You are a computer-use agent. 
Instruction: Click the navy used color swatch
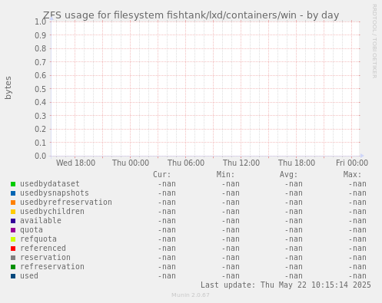coord(13,276)
